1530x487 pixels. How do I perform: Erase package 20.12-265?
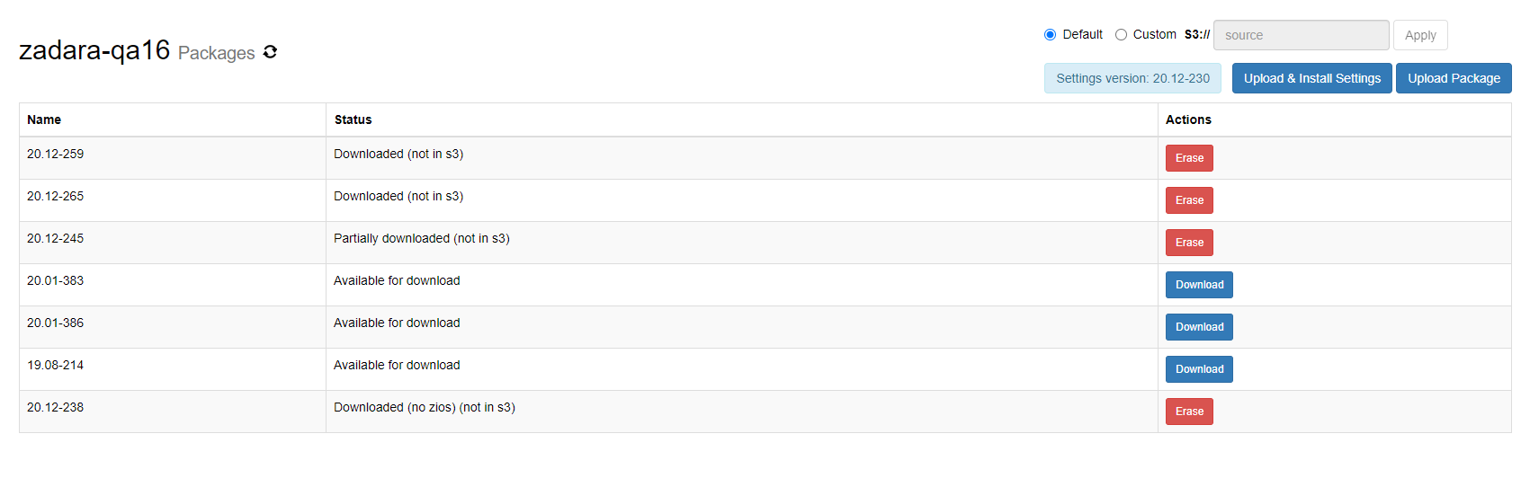coord(1189,200)
